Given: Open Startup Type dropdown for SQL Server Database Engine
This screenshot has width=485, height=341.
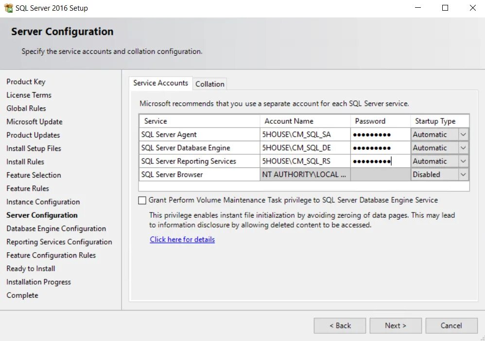Looking at the screenshot, I should (x=463, y=148).
